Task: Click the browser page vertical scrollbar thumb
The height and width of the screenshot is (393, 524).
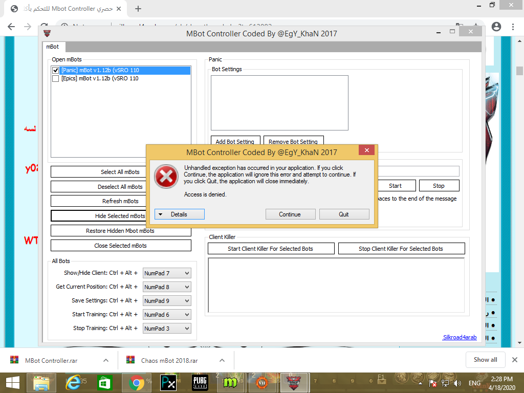Action: click(x=519, y=71)
